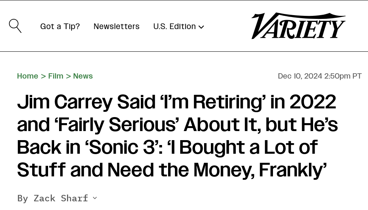Expand the chevron beside Zack Sharf
The image size is (368, 210).
click(95, 198)
